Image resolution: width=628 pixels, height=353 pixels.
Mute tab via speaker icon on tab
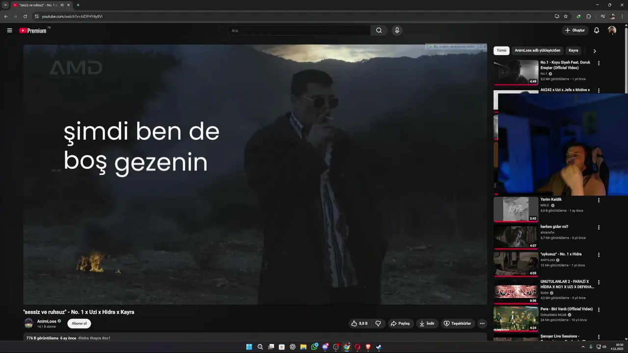point(62,5)
